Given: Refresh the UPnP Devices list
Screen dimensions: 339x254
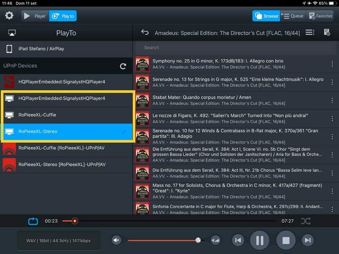Looking at the screenshot, I should click(x=123, y=66).
